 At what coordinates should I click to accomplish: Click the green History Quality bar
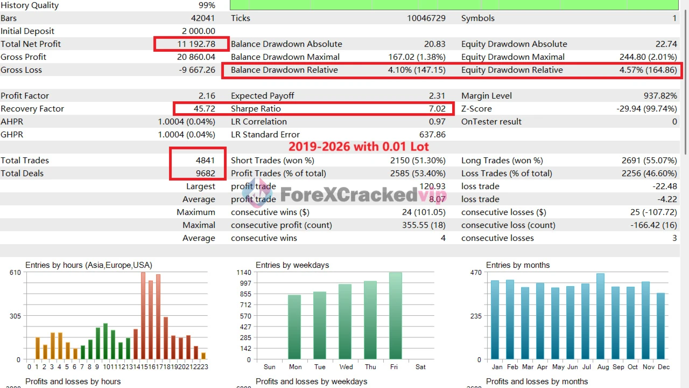(x=454, y=5)
